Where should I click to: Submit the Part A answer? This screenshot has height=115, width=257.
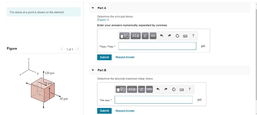(x=104, y=57)
